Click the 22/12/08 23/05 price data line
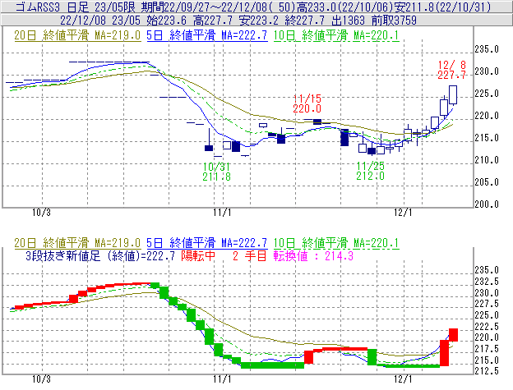 point(238,21)
